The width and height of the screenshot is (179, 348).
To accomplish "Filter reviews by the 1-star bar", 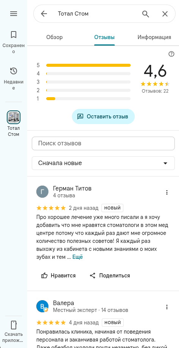I will 84,99.
